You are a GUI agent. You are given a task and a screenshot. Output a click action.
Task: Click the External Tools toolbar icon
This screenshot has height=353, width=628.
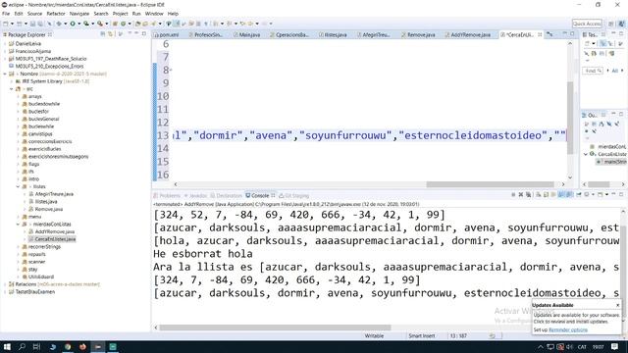pos(100,24)
